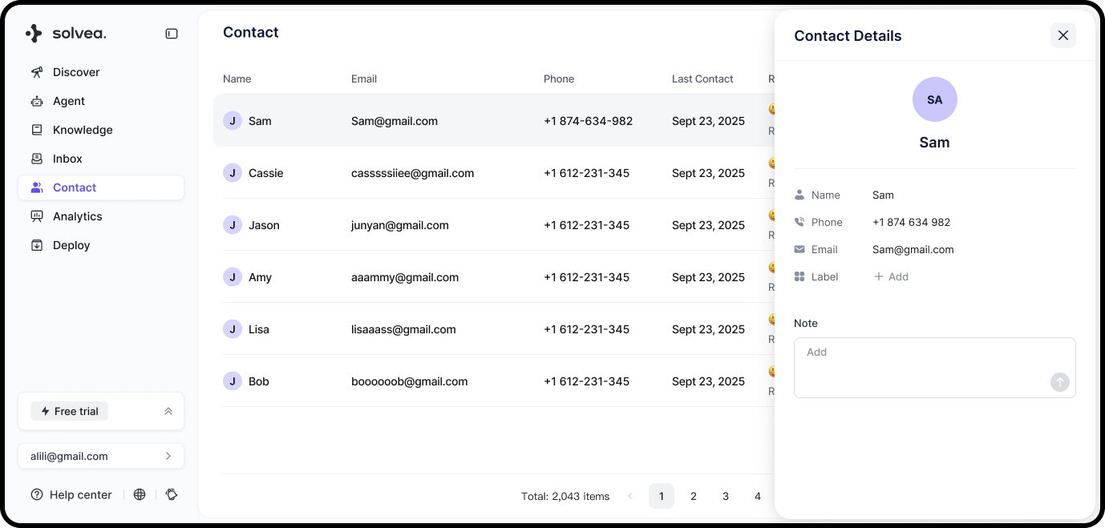1105x528 pixels.
Task: Click the Free trial lightning icon
Action: point(46,410)
